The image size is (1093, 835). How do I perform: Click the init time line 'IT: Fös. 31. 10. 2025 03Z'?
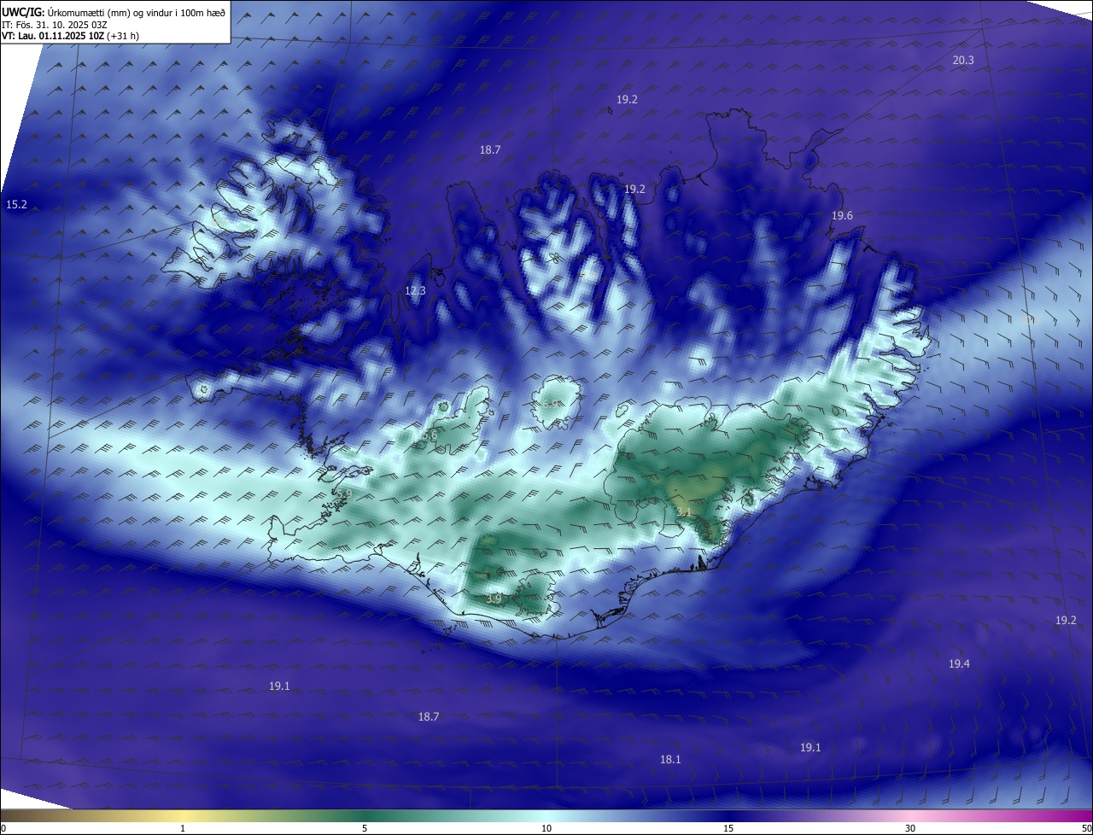(54, 25)
